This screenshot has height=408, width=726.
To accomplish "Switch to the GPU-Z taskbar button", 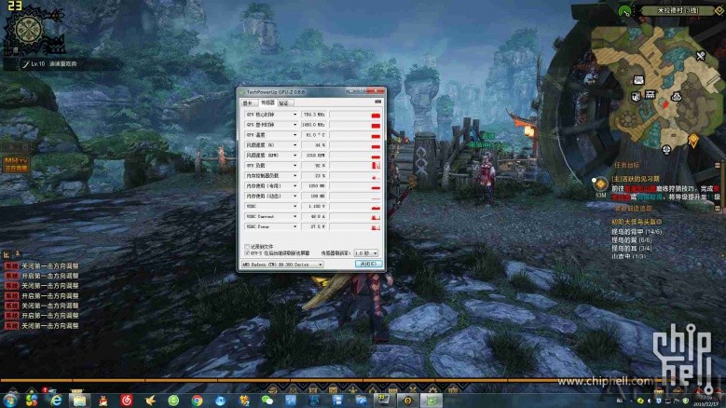I will pos(431,401).
